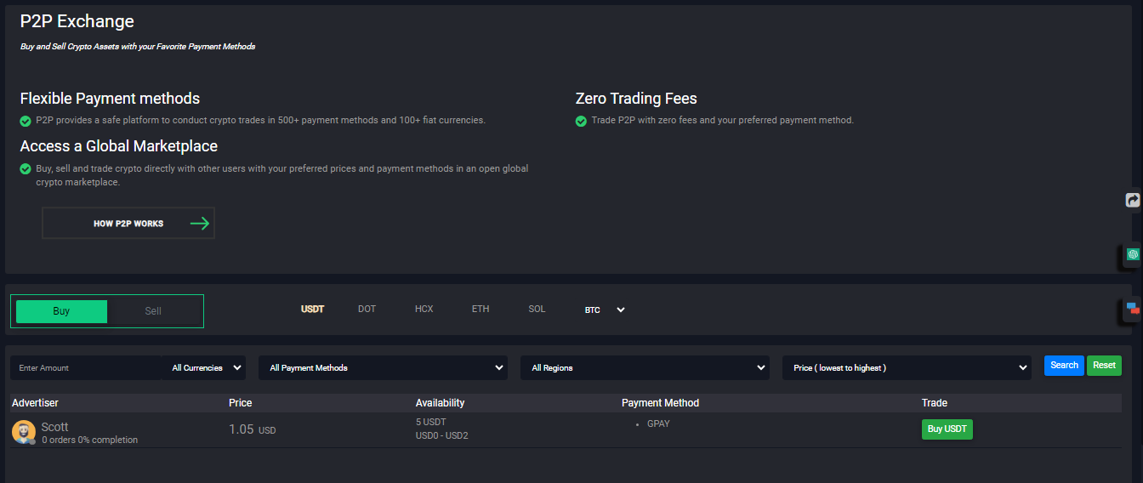Switch to Sell mode
This screenshot has height=483, width=1143.
click(153, 311)
